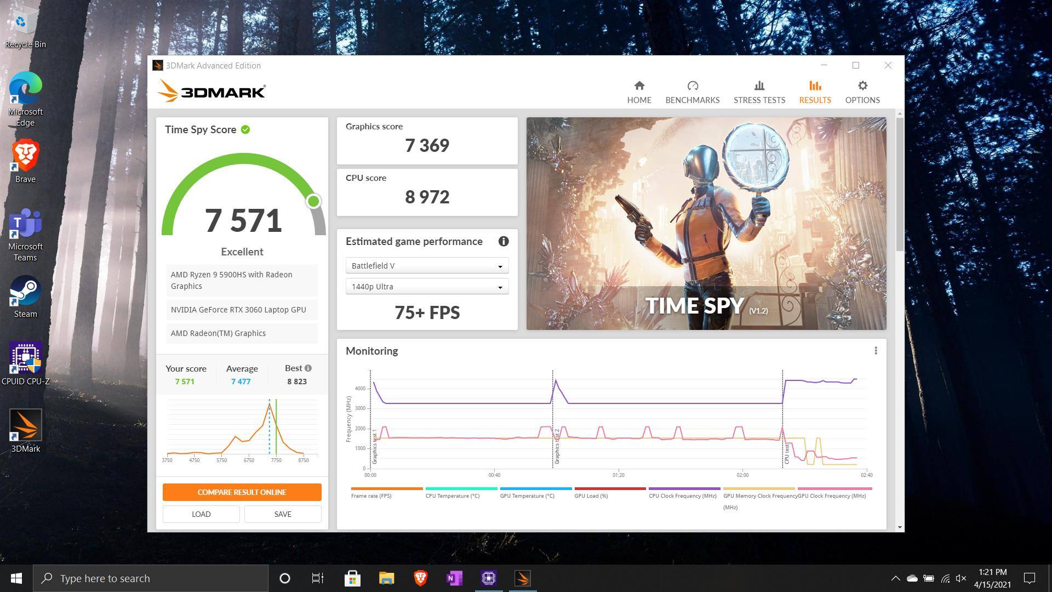Expand the 1440p Ultra resolution dropdown
Viewport: 1052px width, 592px height.
427,287
